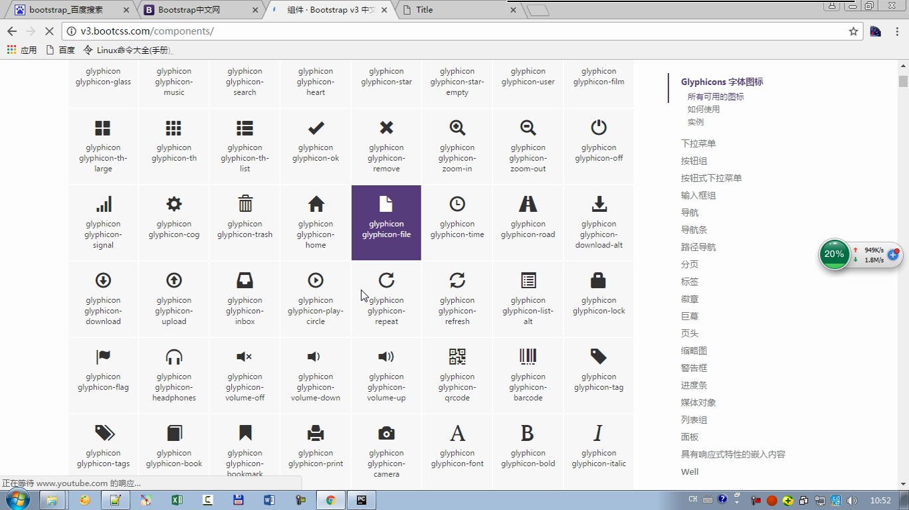Select the glyphicon-refresh icon
This screenshot has width=909, height=510.
pyautogui.click(x=457, y=280)
